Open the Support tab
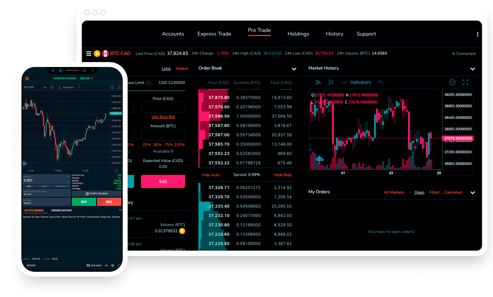 coord(366,34)
